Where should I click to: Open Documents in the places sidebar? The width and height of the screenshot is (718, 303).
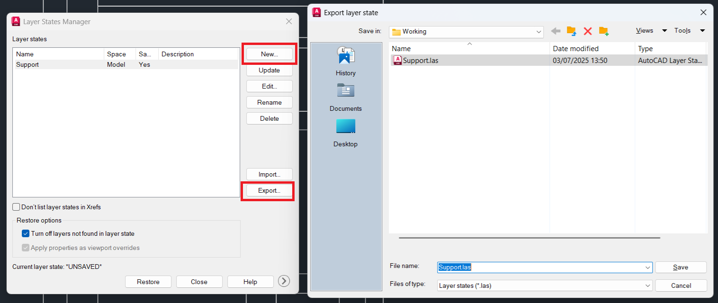[346, 97]
